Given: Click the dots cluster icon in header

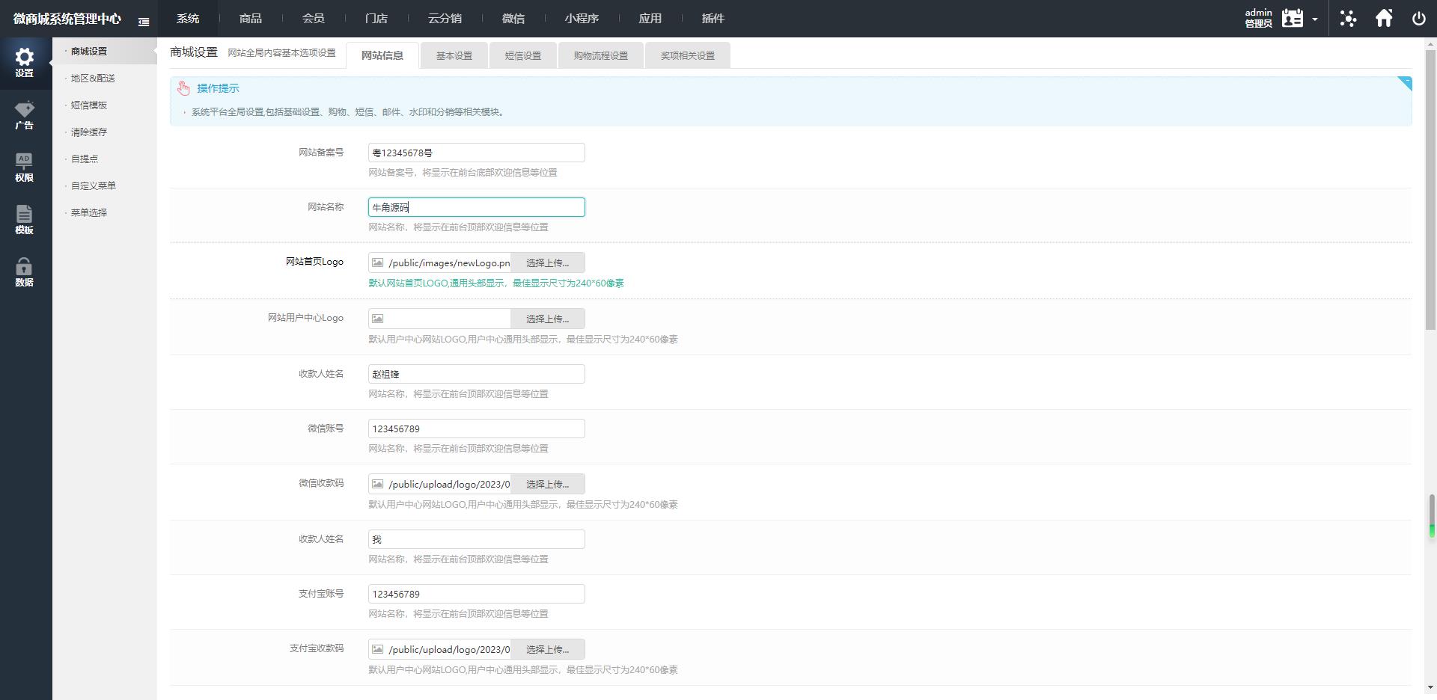Looking at the screenshot, I should [1348, 18].
